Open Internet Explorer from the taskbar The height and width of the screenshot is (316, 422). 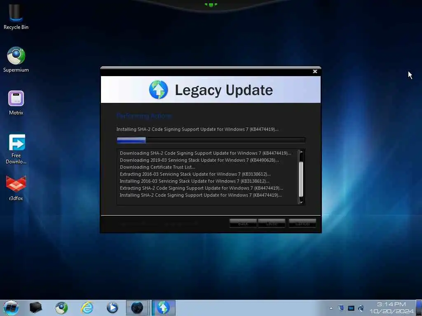click(87, 308)
